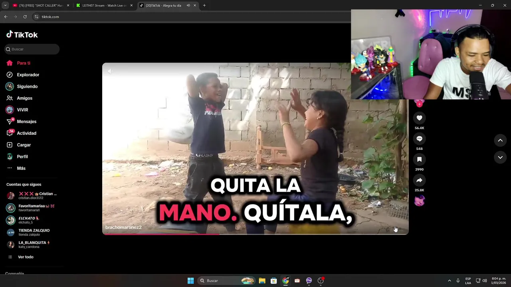Close the LEITH07 Stream tab
Image resolution: width=511 pixels, height=287 pixels.
tap(131, 6)
